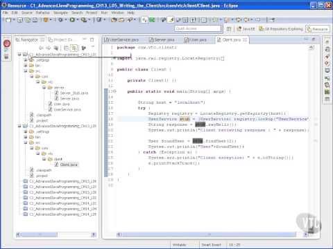Image resolution: width=333 pixels, height=249 pixels.
Task: Click the Search flashlight toolbar icon
Action: (x=130, y=20)
